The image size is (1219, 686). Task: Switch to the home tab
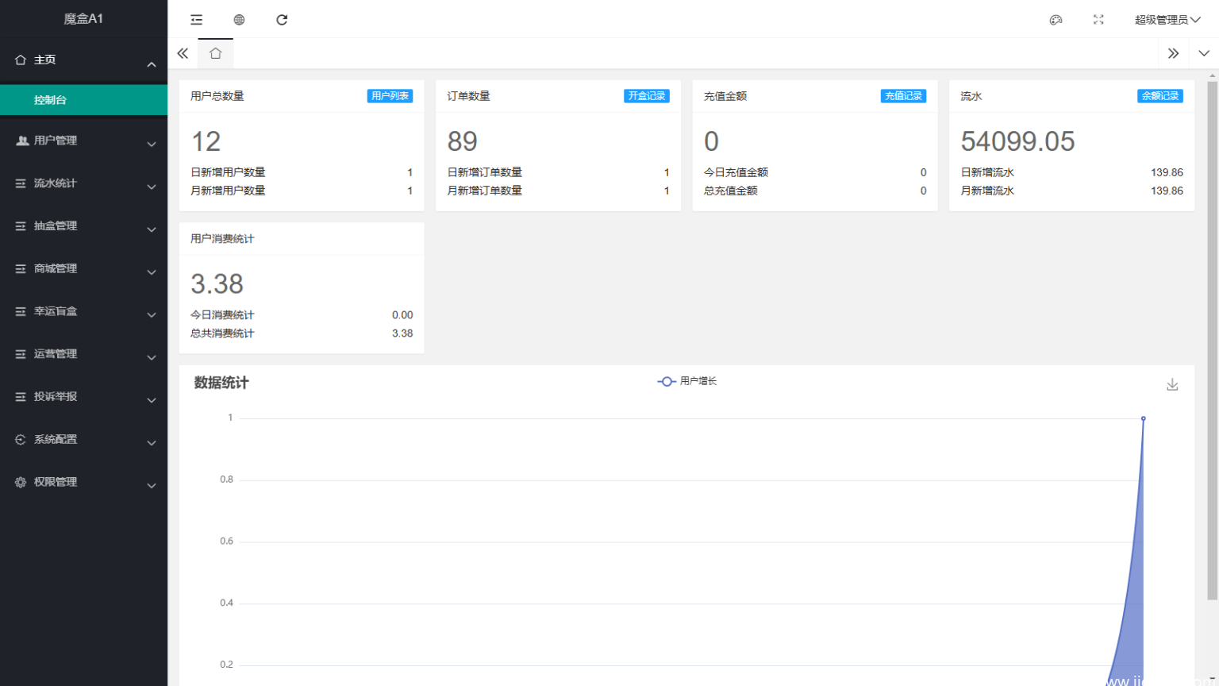(x=215, y=52)
